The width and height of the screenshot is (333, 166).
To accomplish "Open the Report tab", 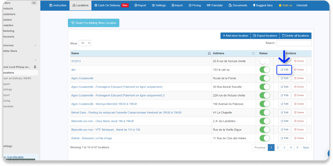I will click(140, 5).
